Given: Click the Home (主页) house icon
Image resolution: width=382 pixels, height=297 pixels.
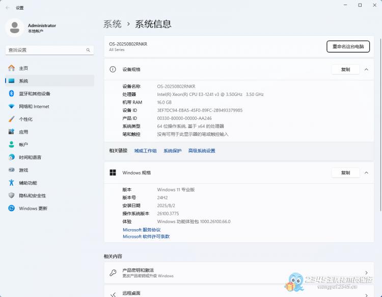Looking at the screenshot, I should 11,68.
